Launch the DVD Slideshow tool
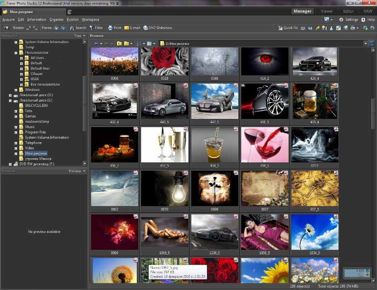Screen dimensions: 377x290 coord(145,28)
